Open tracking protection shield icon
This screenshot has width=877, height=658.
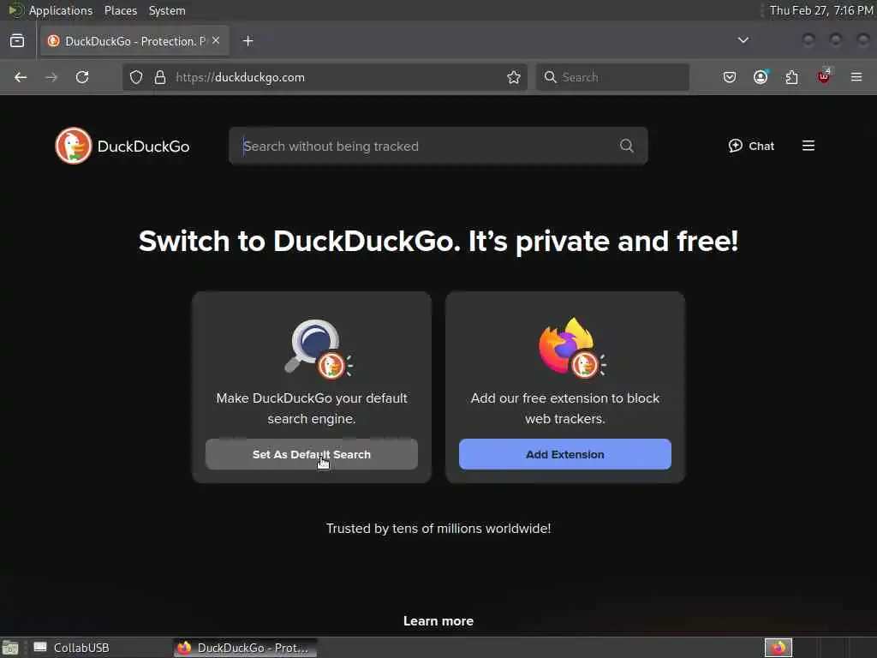(x=136, y=77)
